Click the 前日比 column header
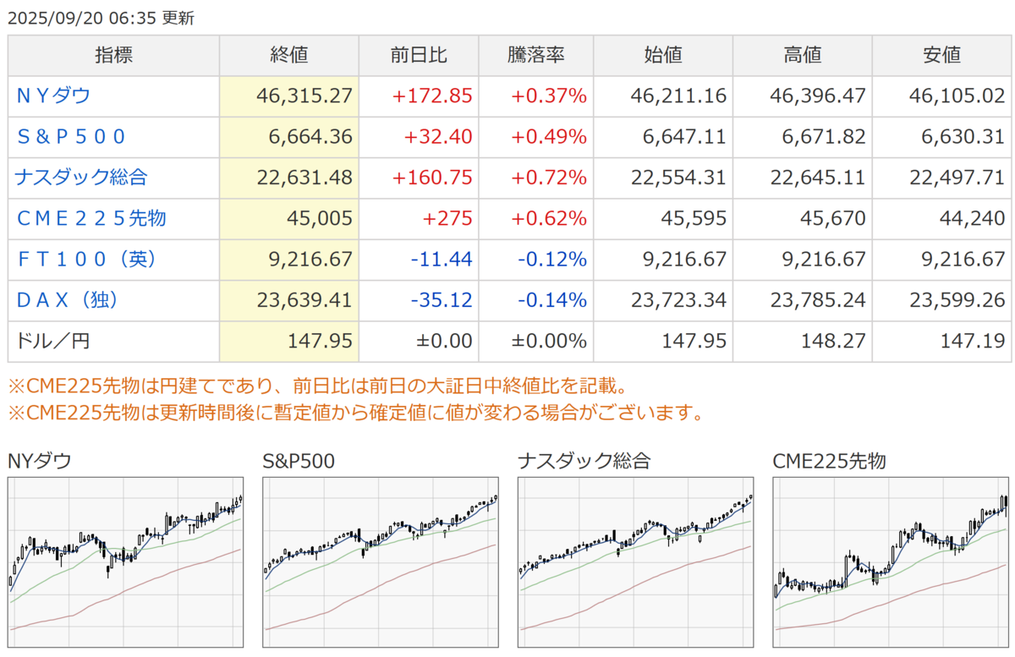The width and height of the screenshot is (1015, 657). click(419, 56)
